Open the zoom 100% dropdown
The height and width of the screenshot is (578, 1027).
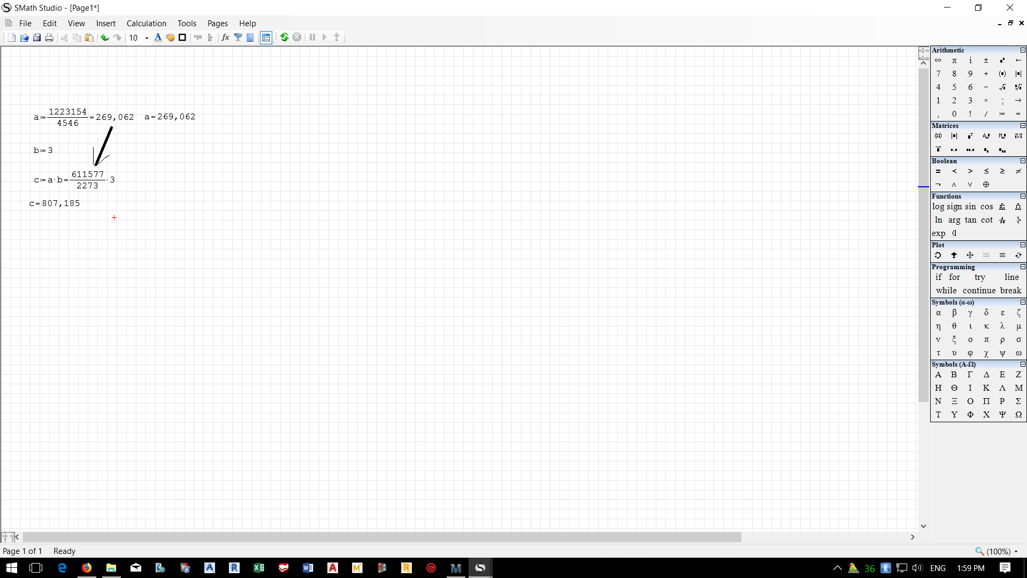1016,551
